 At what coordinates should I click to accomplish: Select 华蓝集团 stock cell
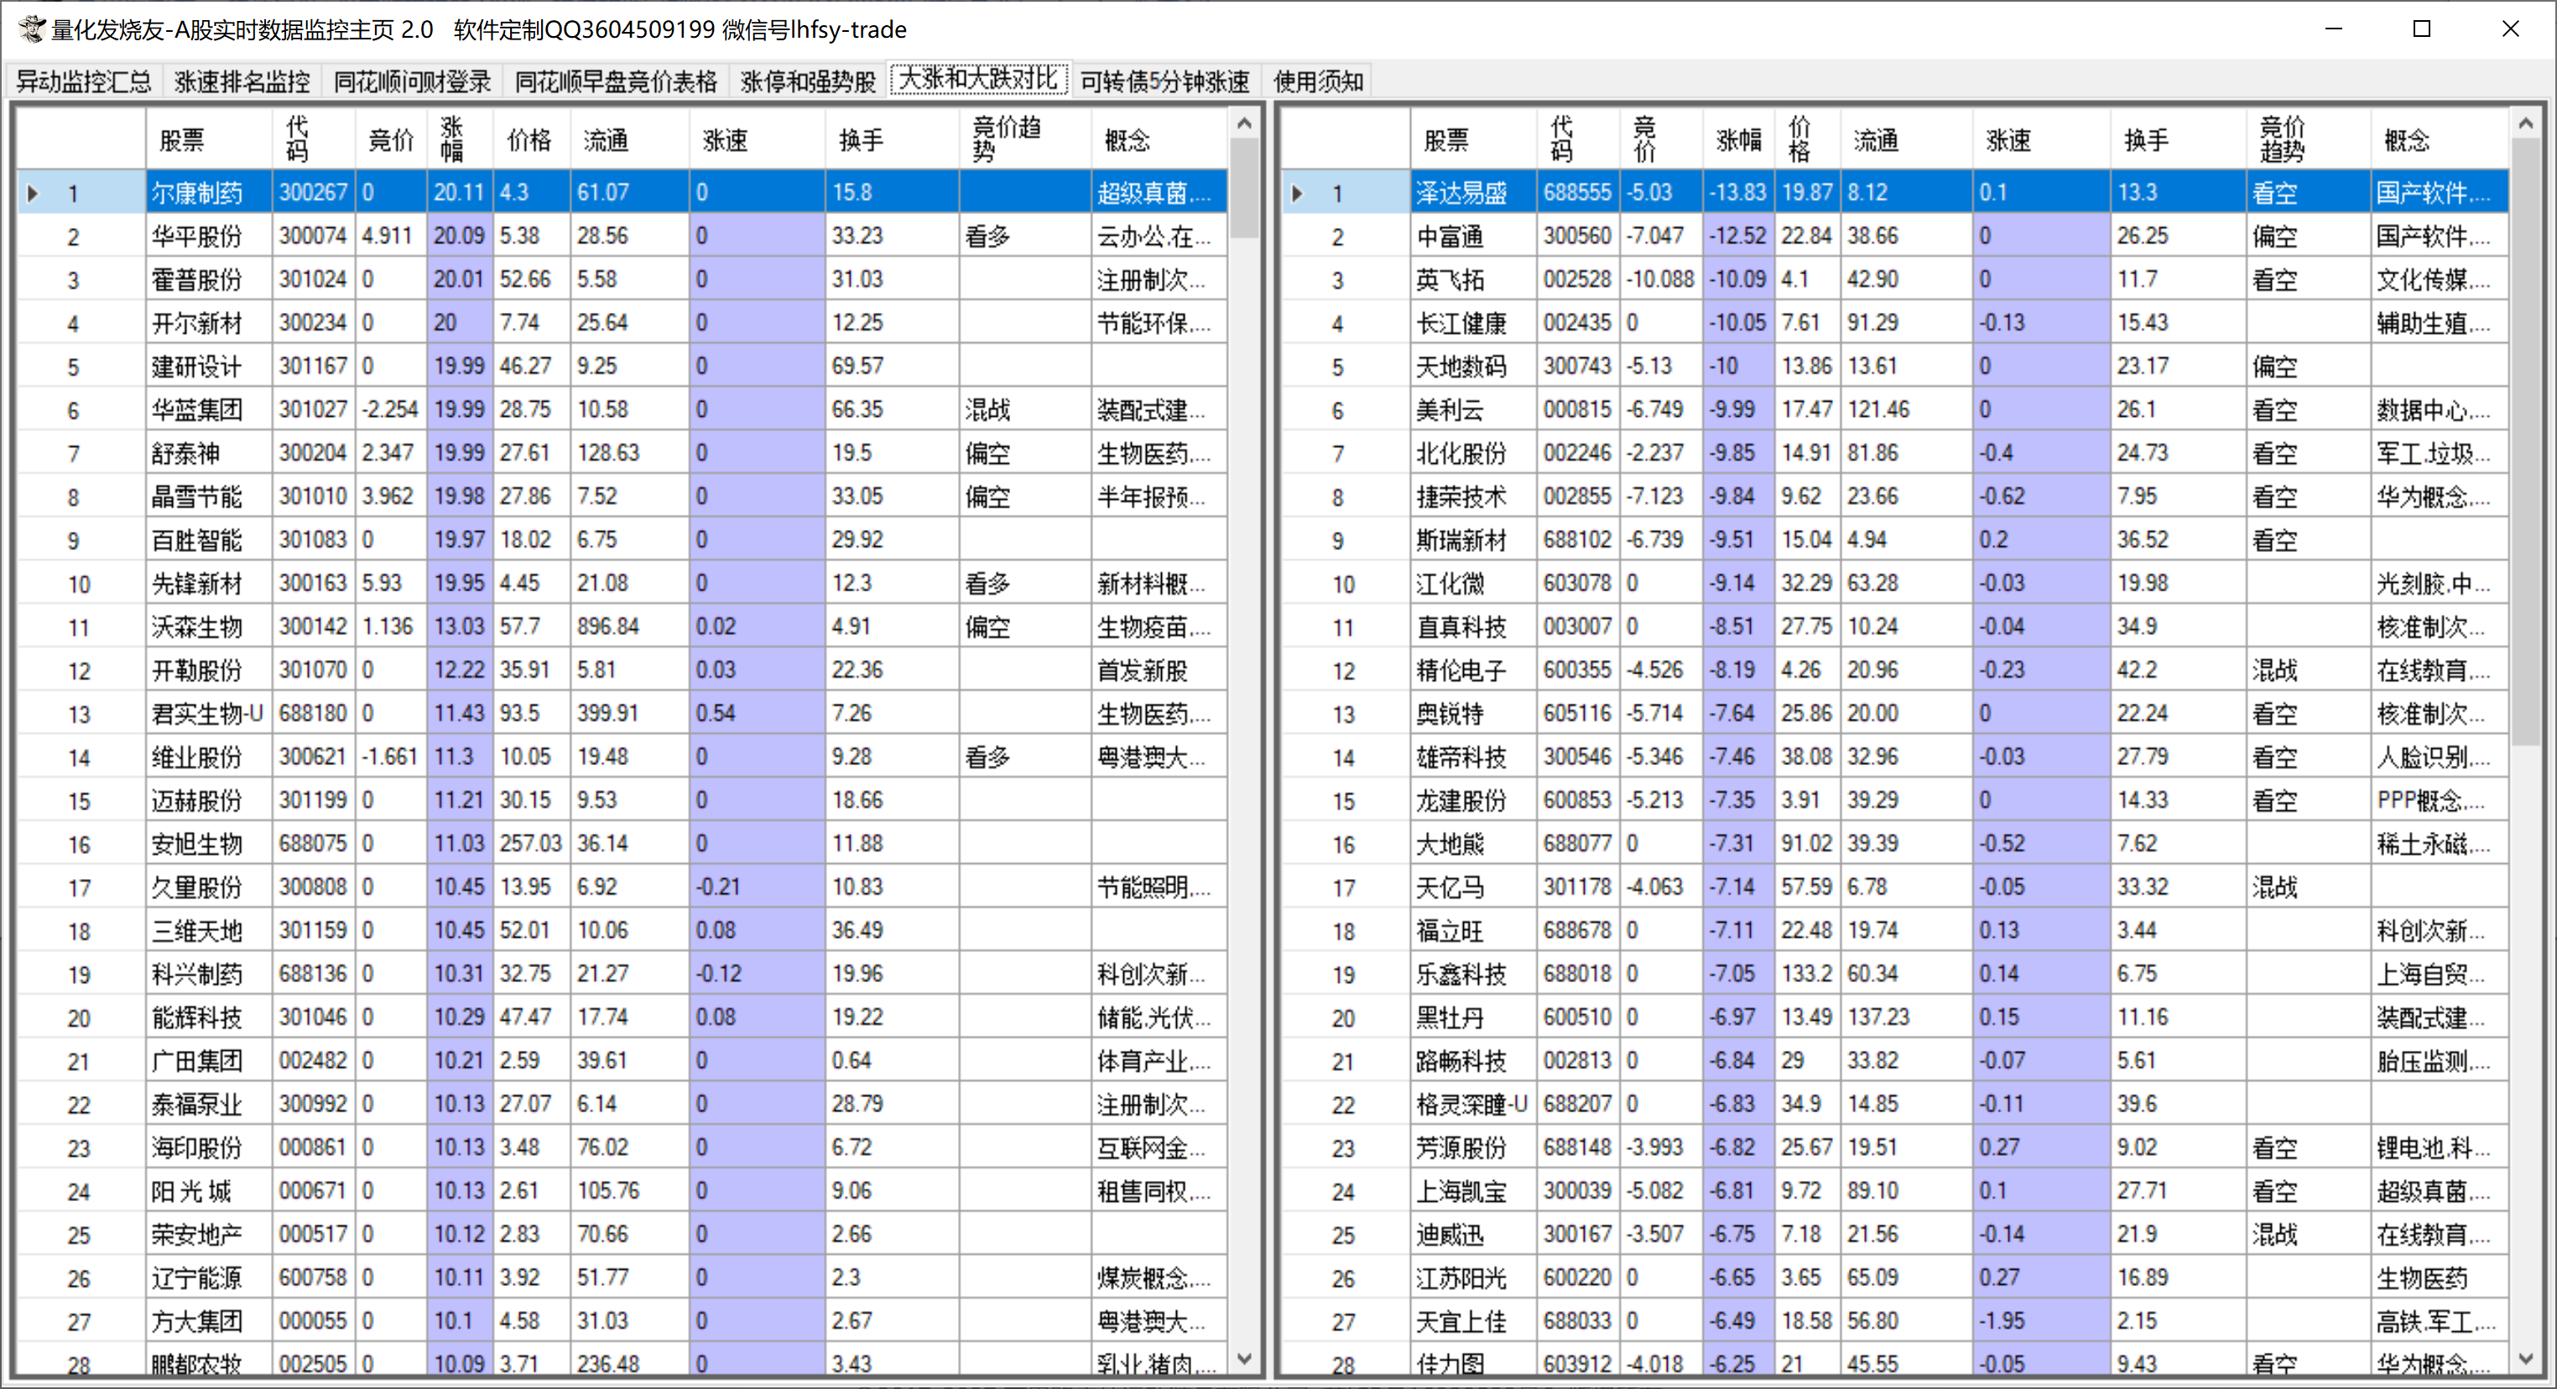[x=210, y=410]
